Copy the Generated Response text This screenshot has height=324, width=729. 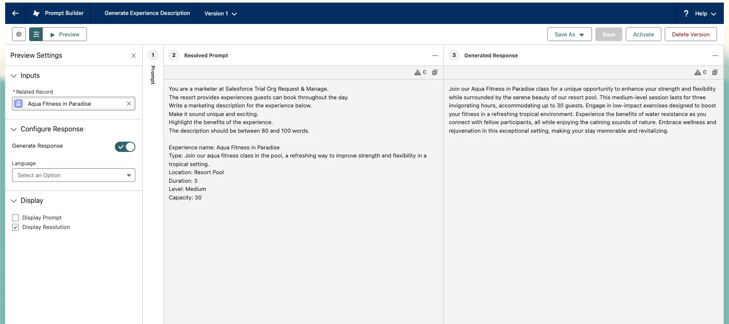point(715,72)
